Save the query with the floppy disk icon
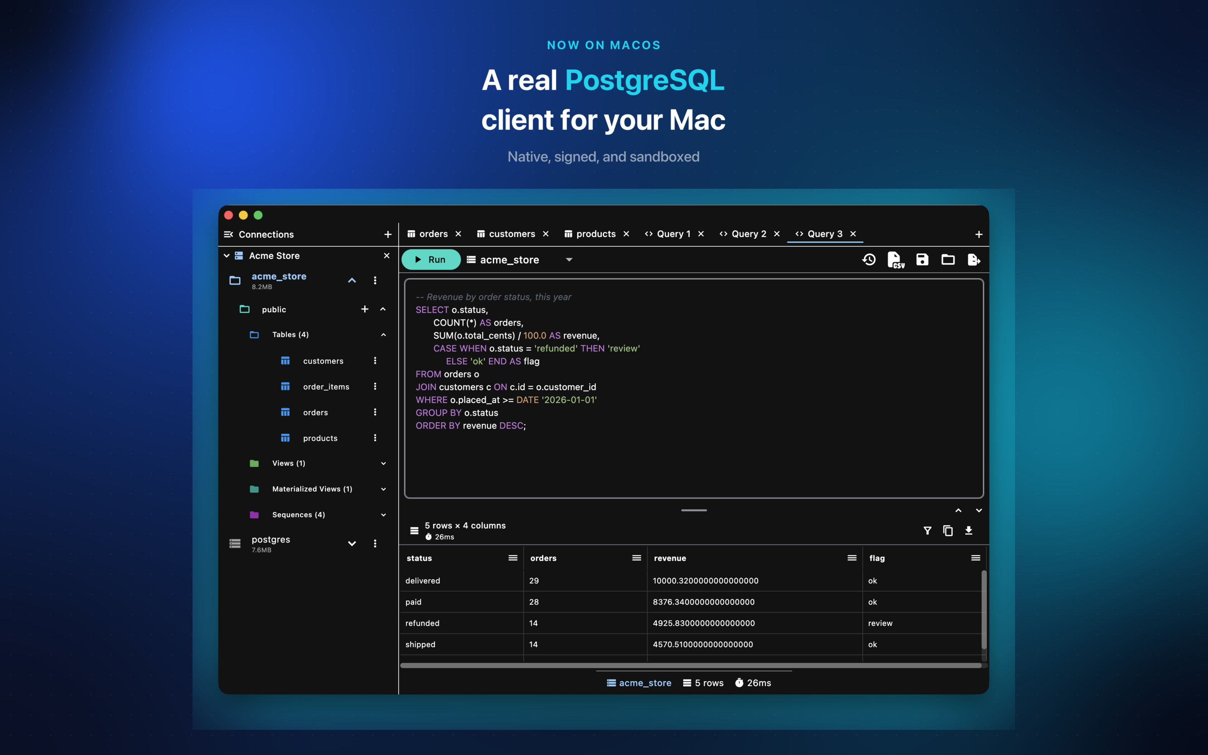This screenshot has width=1208, height=755. point(922,260)
